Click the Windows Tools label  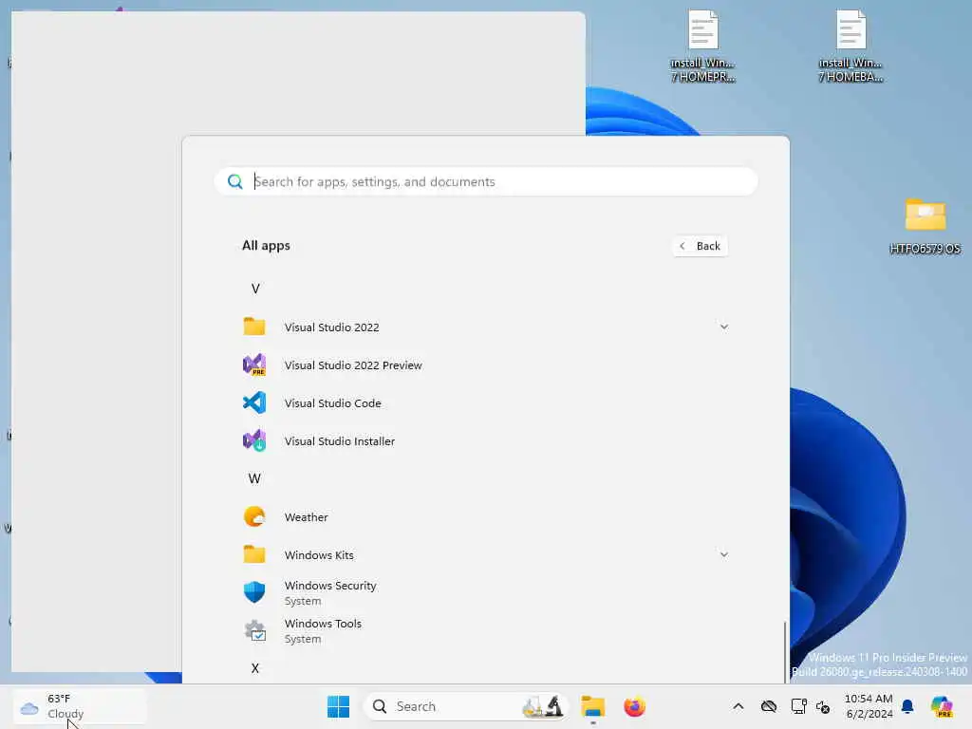click(323, 623)
